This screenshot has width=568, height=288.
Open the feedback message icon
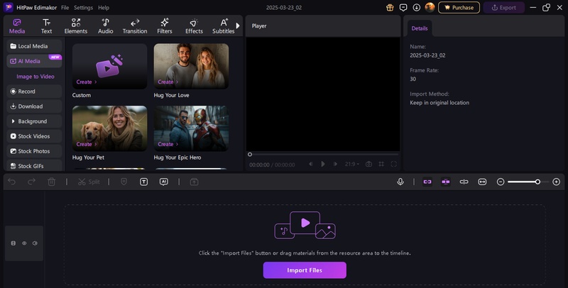(403, 7)
